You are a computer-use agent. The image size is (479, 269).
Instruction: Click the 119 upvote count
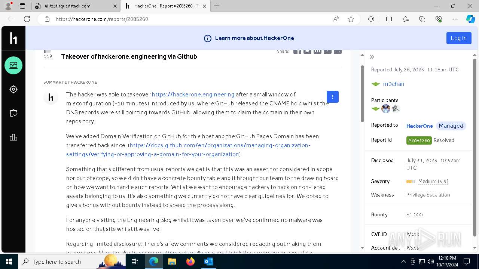coord(48,56)
